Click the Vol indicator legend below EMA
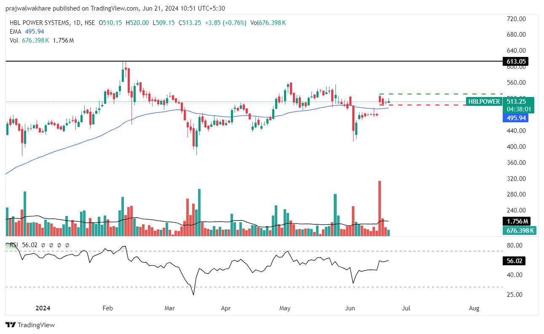Screen dimensions: 544x334 [x=14, y=40]
